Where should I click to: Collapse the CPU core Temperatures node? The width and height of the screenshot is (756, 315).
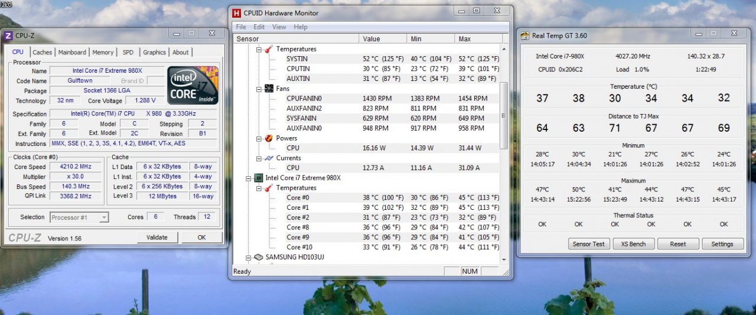pos(259,188)
